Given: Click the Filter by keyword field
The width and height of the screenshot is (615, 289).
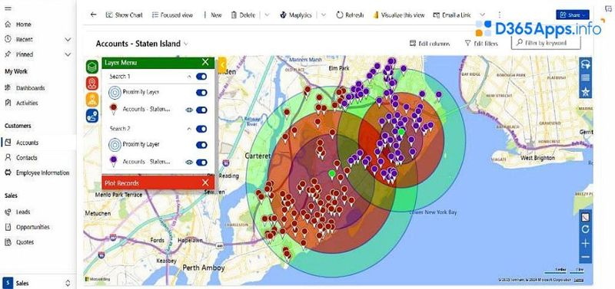Looking at the screenshot, I should [546, 43].
